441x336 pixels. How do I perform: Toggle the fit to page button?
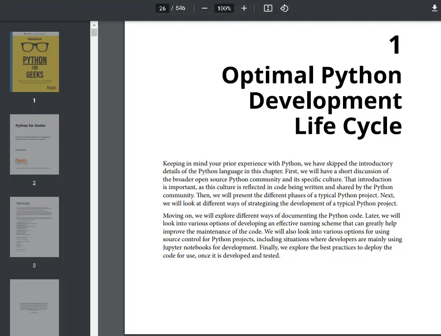click(268, 8)
